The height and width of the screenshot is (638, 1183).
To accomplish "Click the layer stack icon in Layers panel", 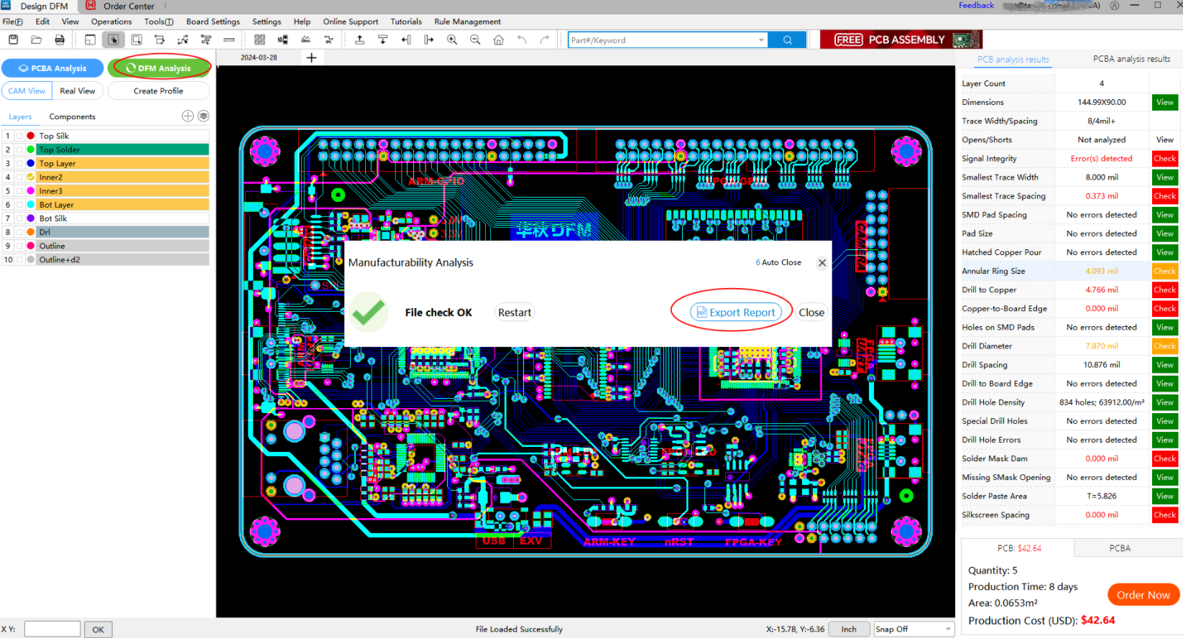I will pyautogui.click(x=203, y=116).
